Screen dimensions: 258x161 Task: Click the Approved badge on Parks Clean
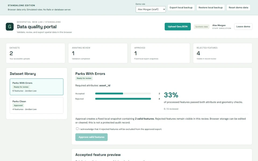point(18,105)
